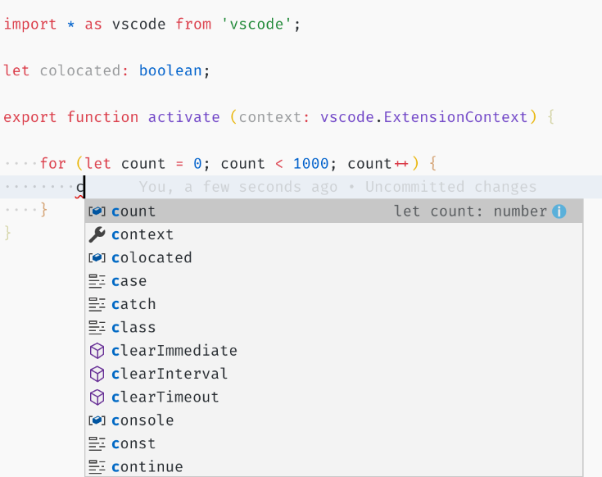This screenshot has width=602, height=477.
Task: Place cursor on the "boolean" type annotation
Action: coord(170,70)
